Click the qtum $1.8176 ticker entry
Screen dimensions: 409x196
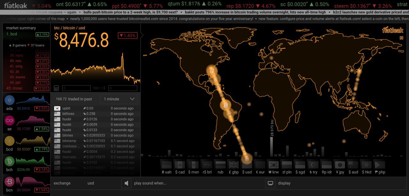[x=195, y=4]
